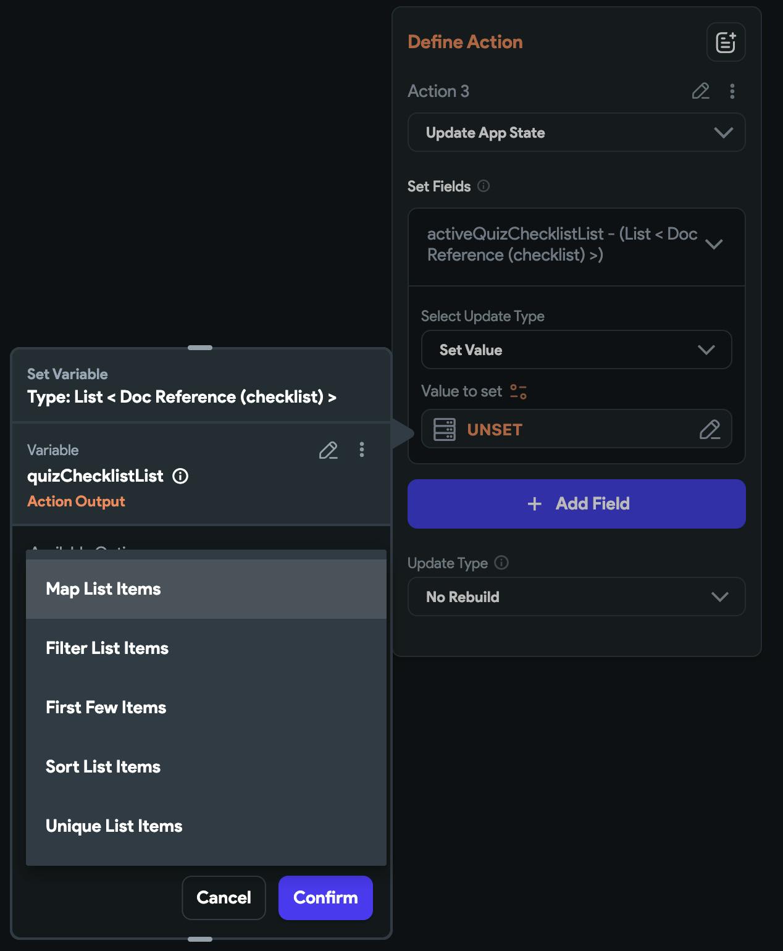783x951 pixels.
Task: Edit the quizChecklistList variable with the pencil icon
Action: tap(328, 450)
